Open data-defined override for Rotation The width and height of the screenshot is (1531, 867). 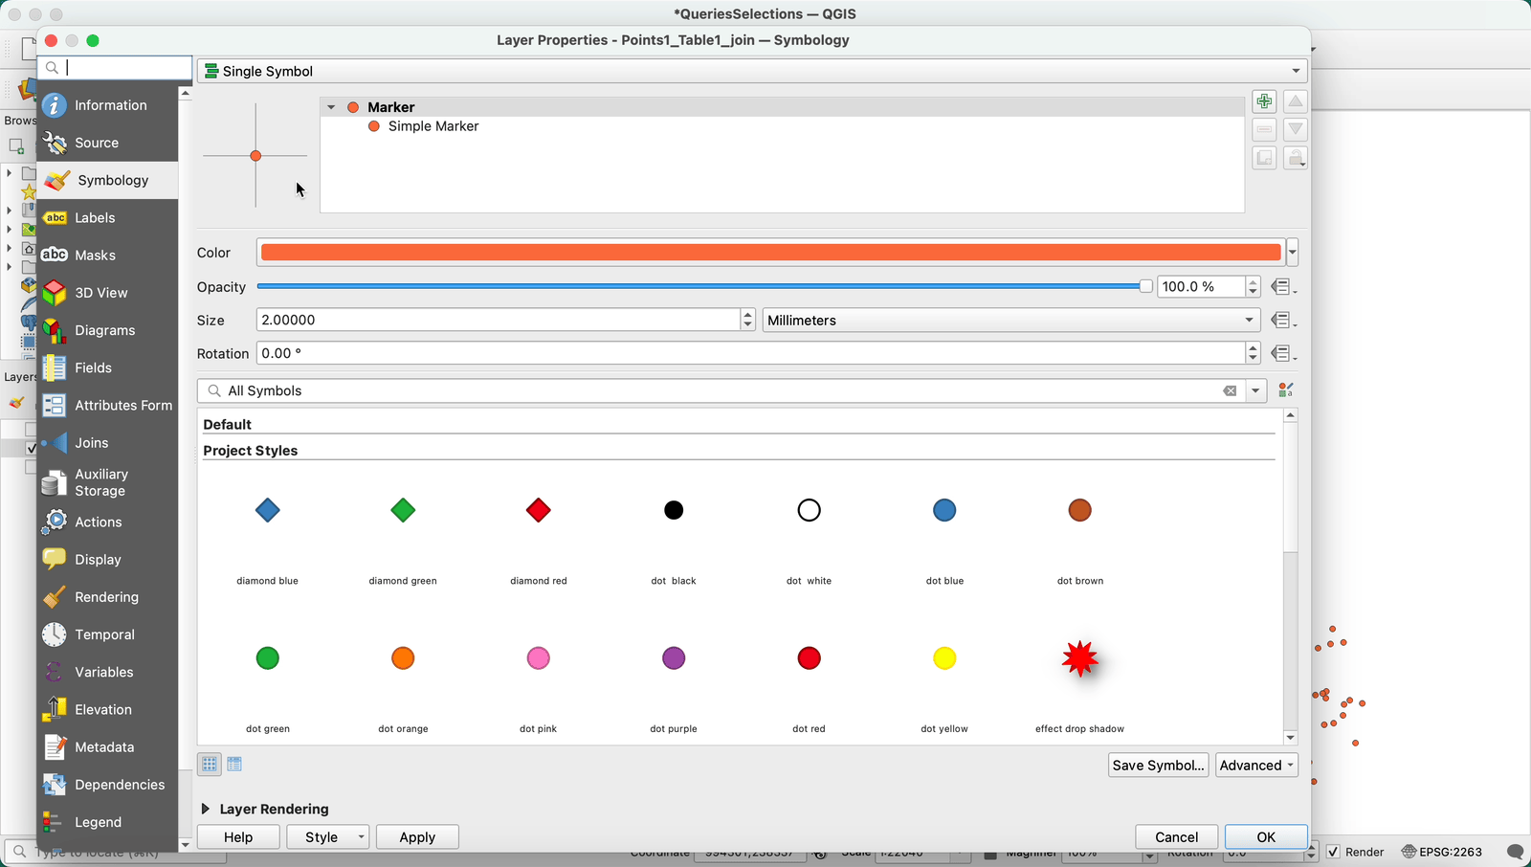click(x=1283, y=354)
